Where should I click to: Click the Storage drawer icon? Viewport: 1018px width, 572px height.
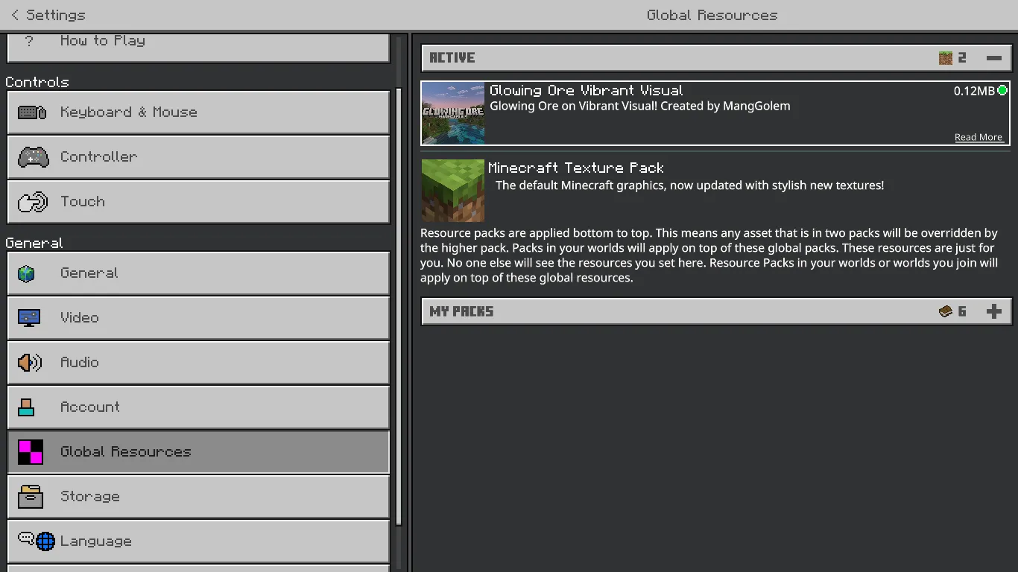pyautogui.click(x=31, y=497)
